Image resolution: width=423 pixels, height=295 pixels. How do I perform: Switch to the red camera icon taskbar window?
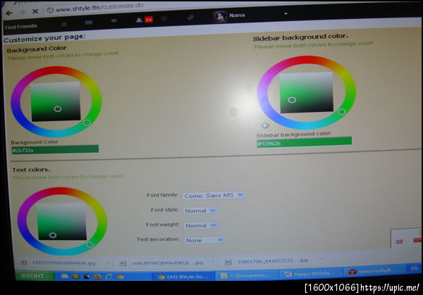click(x=374, y=271)
